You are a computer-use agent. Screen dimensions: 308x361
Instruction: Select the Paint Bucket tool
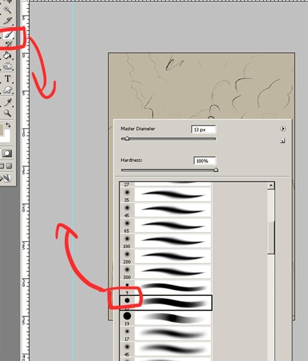point(7,55)
